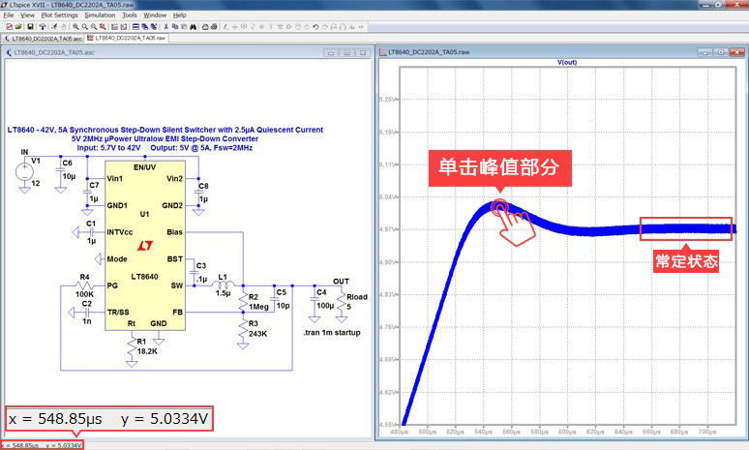
Task: Save using the floppy disk icon
Action: [29, 27]
